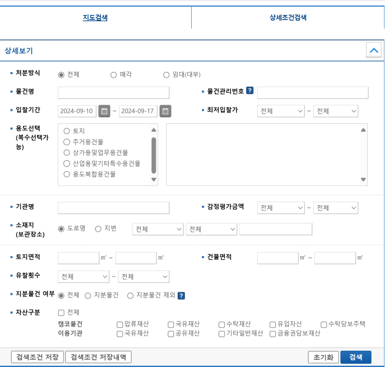Open 유찰횟수 minimum dropdown
The width and height of the screenshot is (386, 367).
click(84, 277)
